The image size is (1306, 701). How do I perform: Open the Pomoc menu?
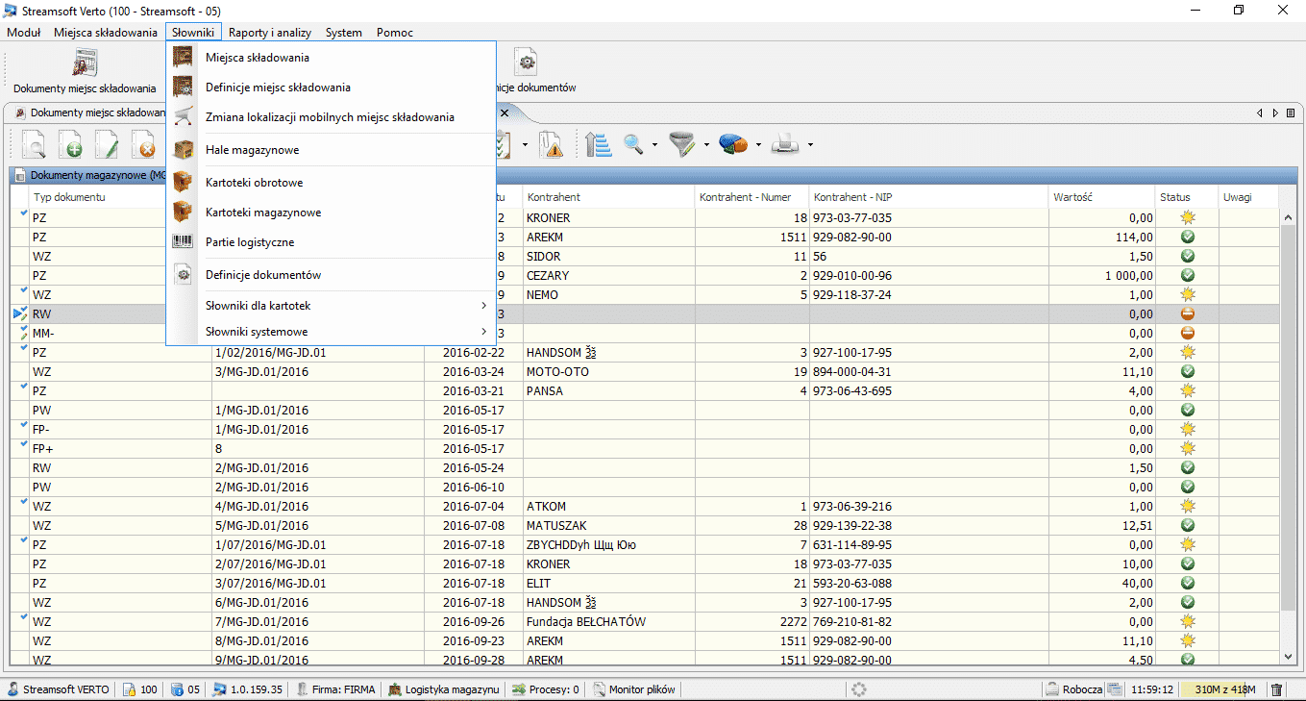point(395,32)
